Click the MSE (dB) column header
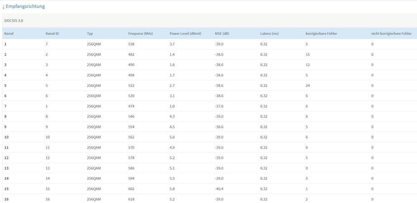The width and height of the screenshot is (417, 203). (222, 34)
